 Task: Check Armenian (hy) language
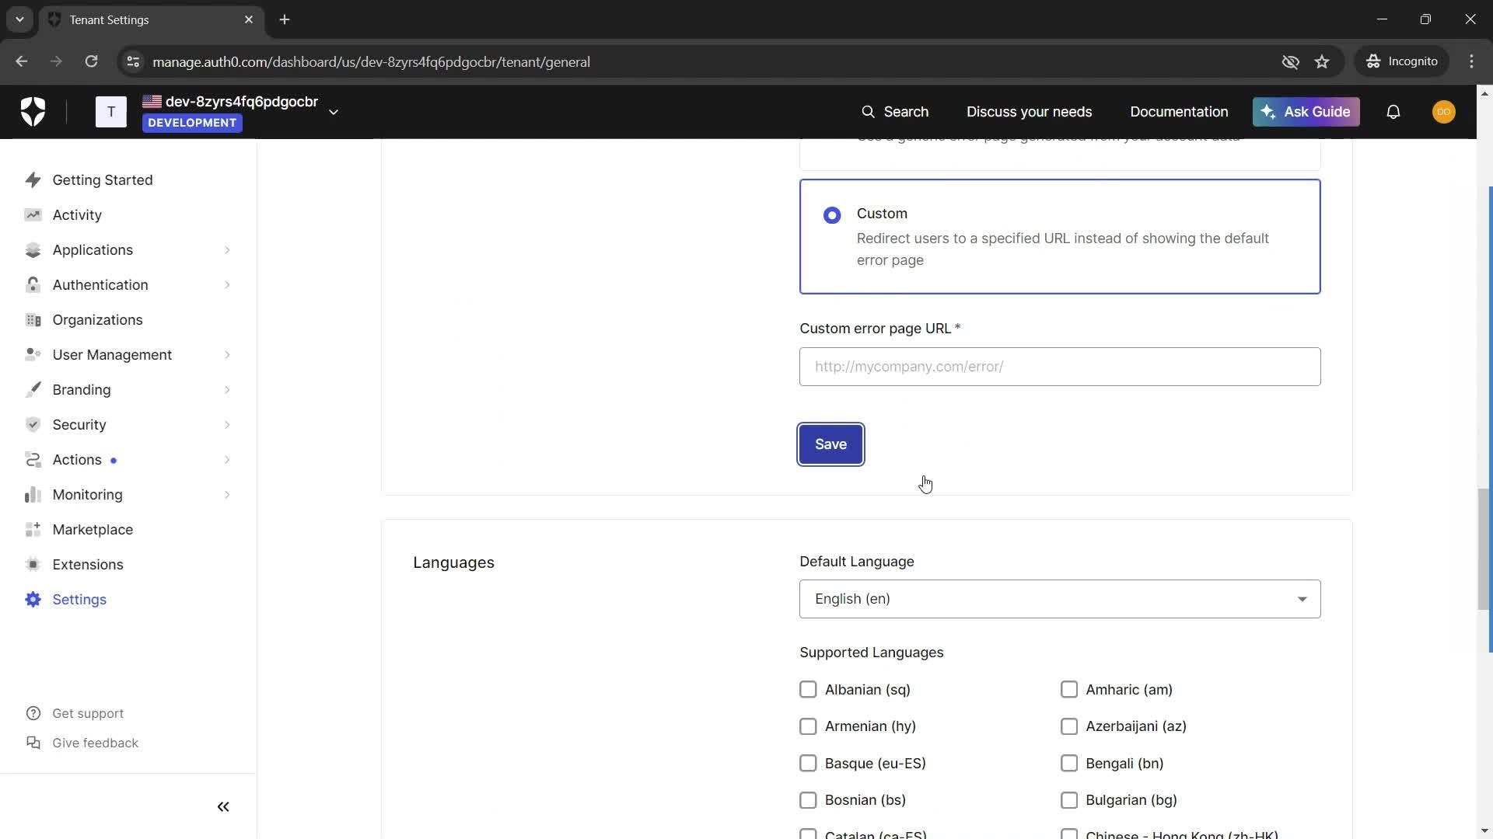[808, 726]
